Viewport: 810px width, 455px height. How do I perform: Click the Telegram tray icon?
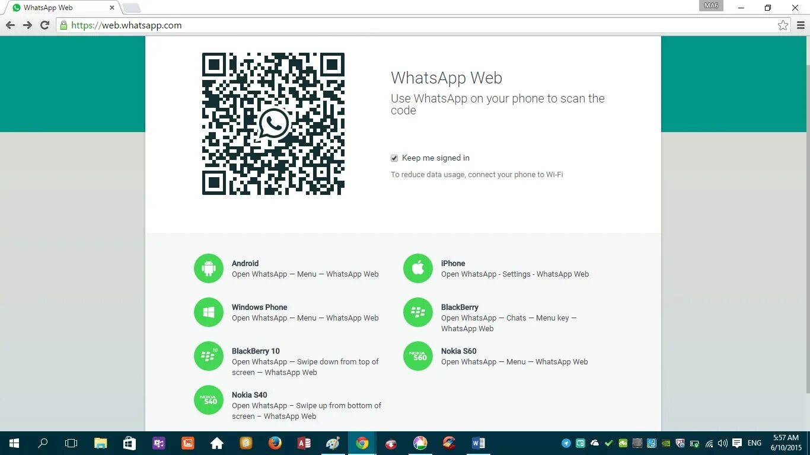(566, 443)
